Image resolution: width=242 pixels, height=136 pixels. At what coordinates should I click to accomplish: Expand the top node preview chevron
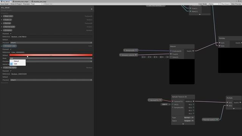click(x=200, y=14)
